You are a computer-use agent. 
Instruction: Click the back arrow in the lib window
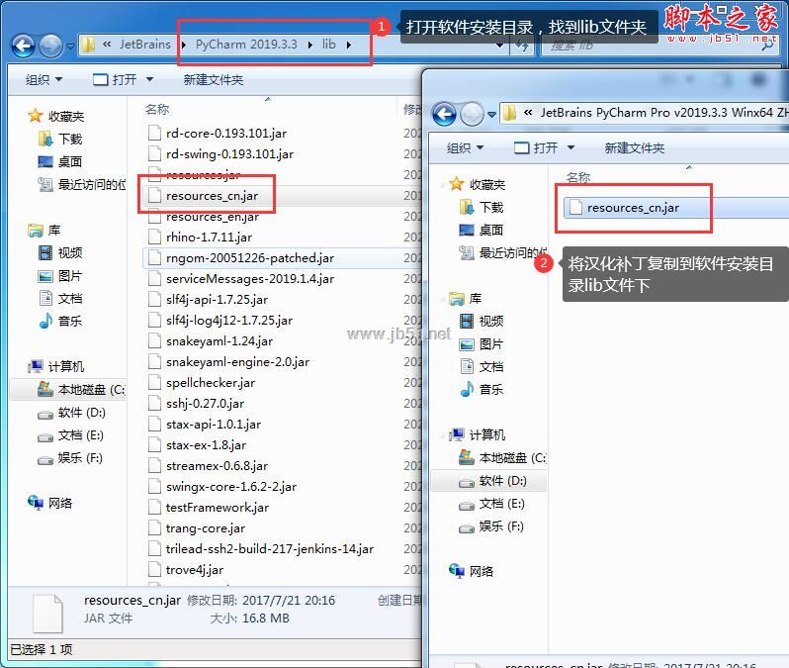point(23,46)
